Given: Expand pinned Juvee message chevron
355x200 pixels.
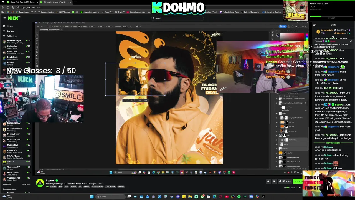Looking at the screenshot, I should [x=351, y=45].
